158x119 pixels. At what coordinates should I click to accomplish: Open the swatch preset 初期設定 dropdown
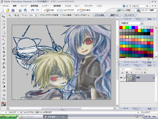point(142,23)
